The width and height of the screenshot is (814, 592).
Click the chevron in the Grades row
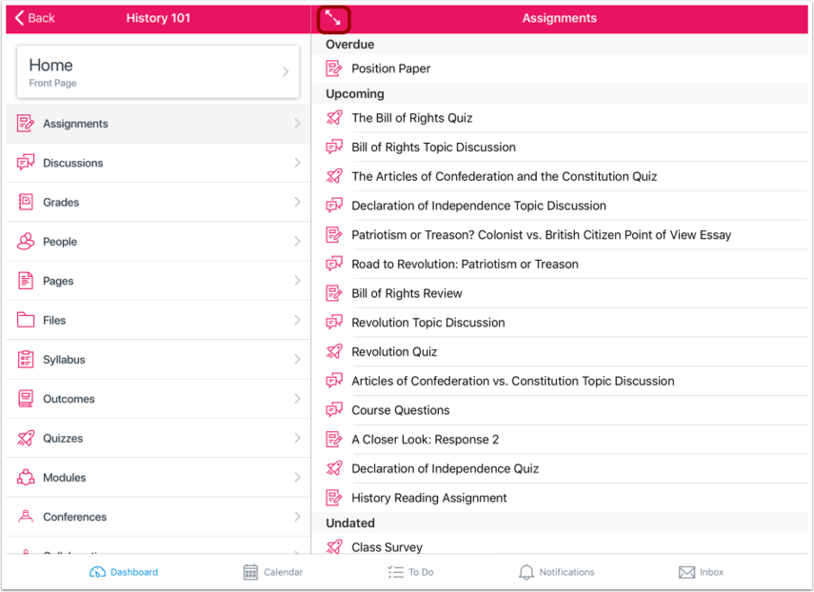[297, 202]
